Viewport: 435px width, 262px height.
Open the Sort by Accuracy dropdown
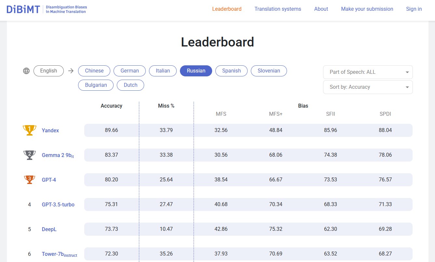(368, 87)
